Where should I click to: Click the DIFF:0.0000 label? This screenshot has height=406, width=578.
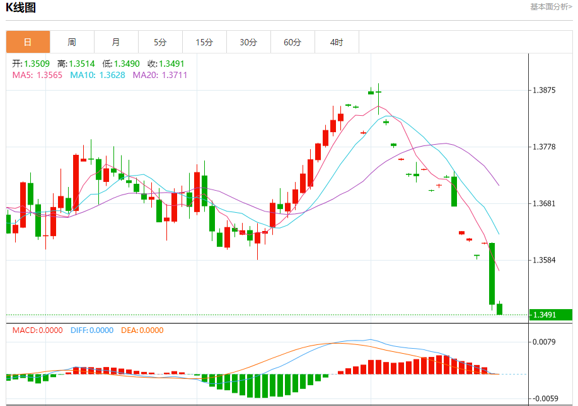(92, 330)
